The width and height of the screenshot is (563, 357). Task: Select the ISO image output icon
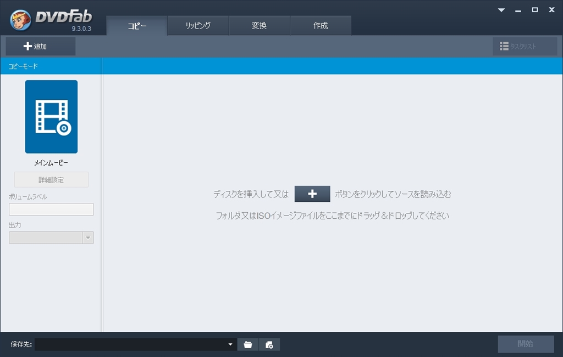[269, 344]
